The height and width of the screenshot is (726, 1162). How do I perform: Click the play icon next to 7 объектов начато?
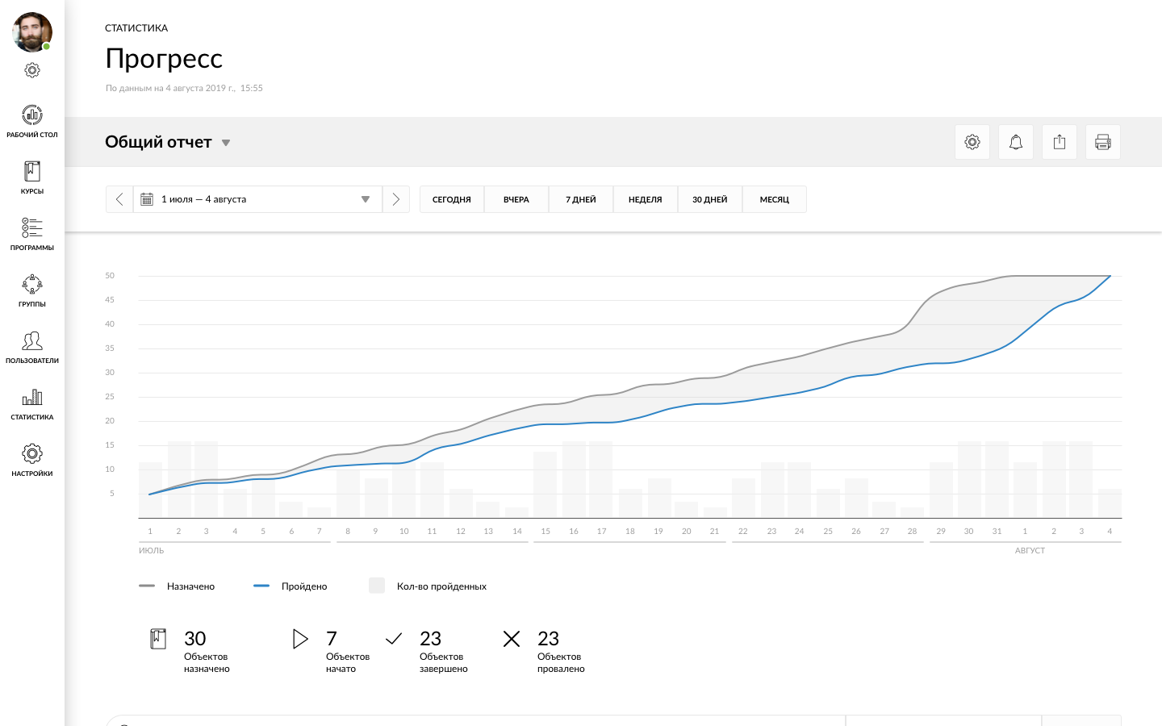[x=300, y=639]
